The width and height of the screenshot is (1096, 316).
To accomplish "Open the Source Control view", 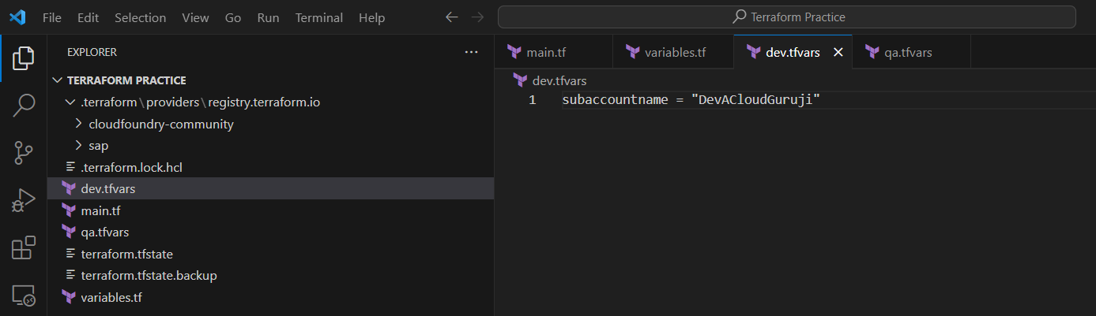I will click(x=24, y=153).
